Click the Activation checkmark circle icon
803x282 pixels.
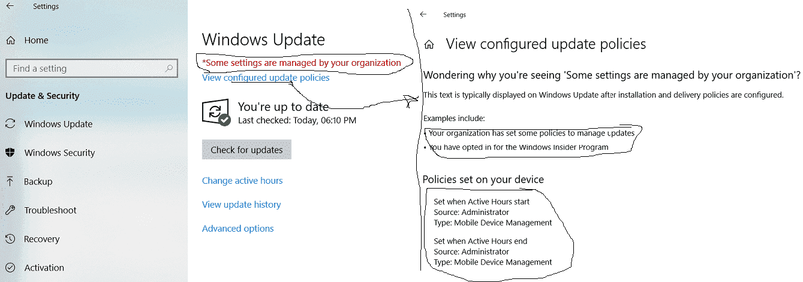[x=10, y=268]
